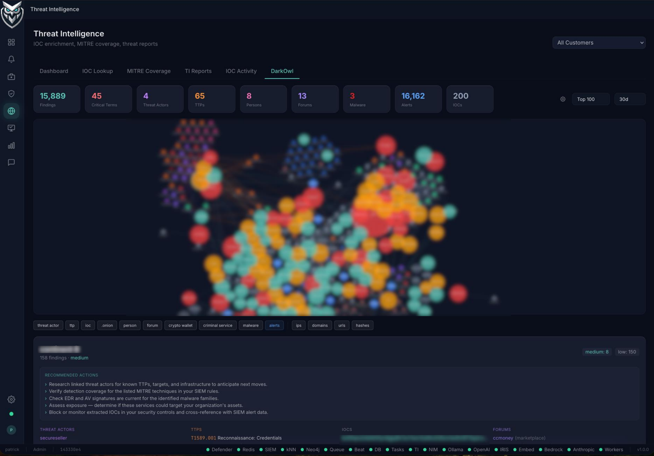Switch to the TI Reports tab

pyautogui.click(x=198, y=71)
